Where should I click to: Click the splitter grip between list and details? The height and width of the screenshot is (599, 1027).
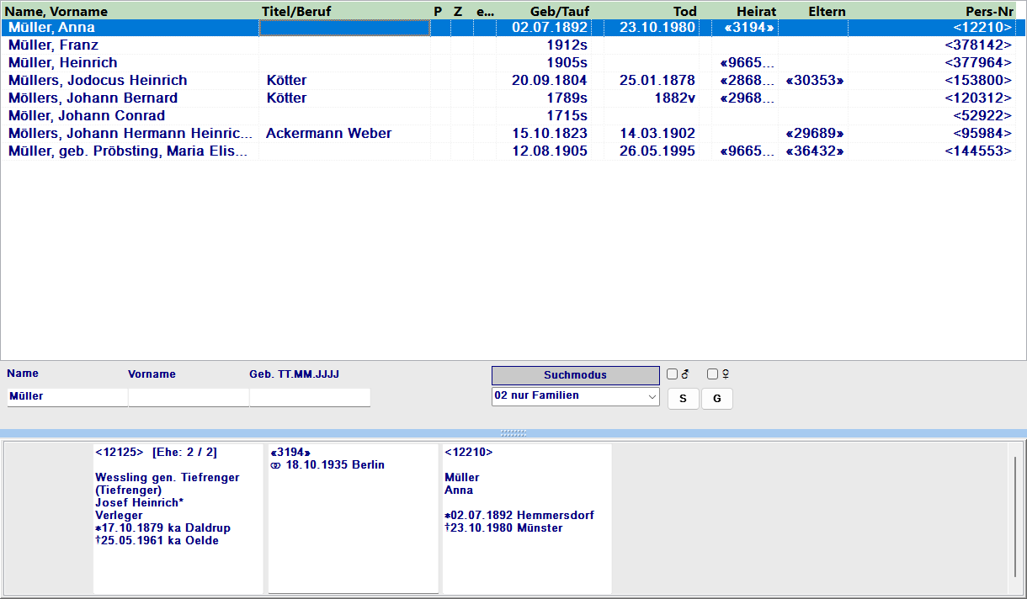click(x=513, y=433)
